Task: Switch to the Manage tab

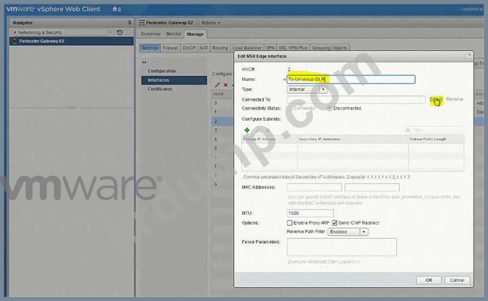Action: (x=195, y=34)
